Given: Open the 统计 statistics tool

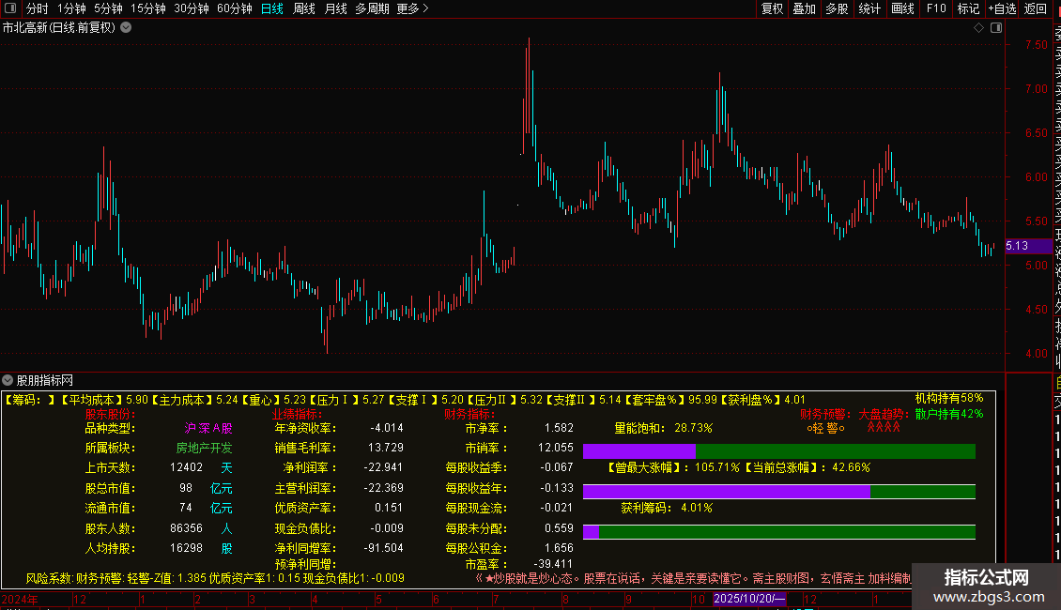Looking at the screenshot, I should [x=869, y=8].
